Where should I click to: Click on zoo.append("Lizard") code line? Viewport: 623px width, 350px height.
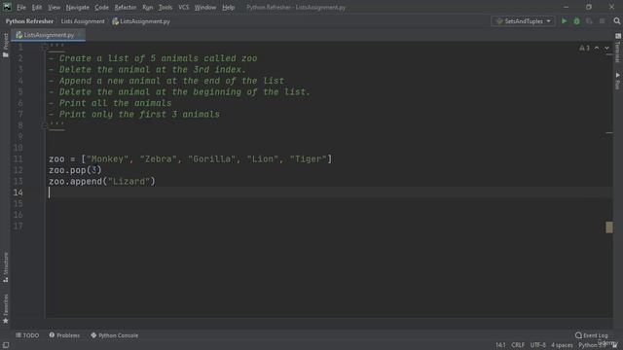point(101,182)
